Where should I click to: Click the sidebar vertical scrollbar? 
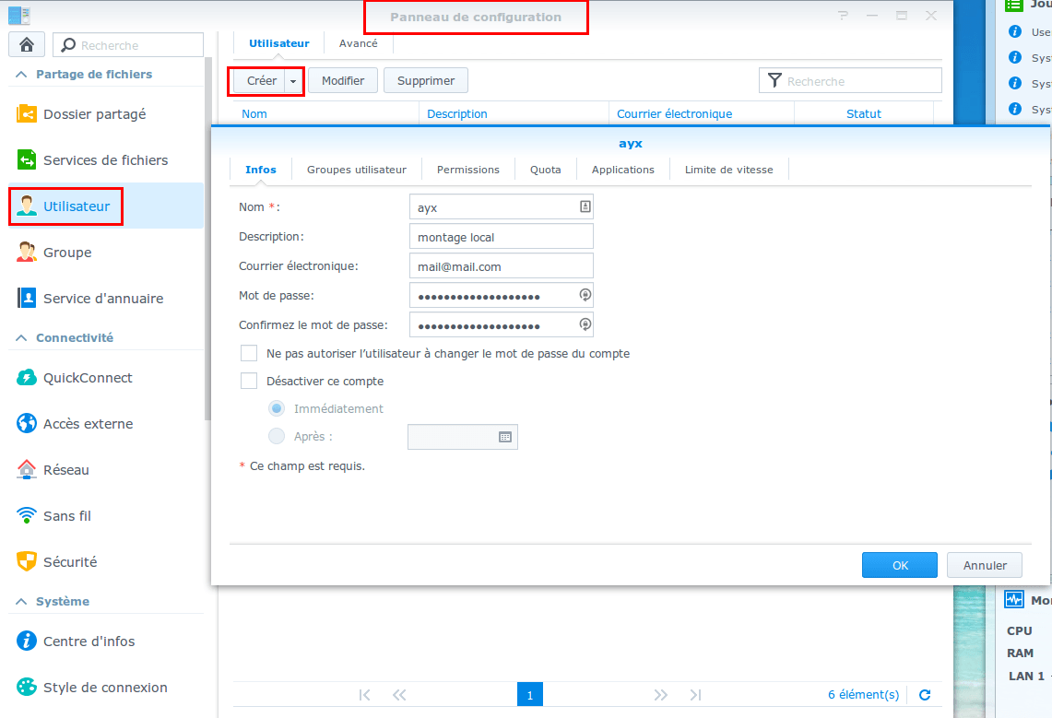coord(208,238)
